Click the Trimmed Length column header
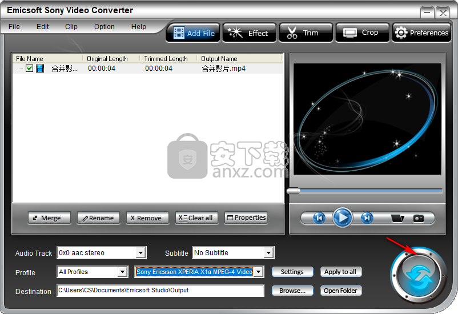458x314 pixels. tap(168, 58)
